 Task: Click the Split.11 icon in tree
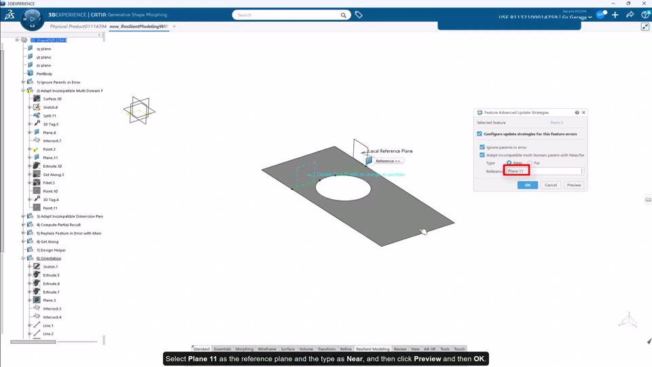pos(37,116)
